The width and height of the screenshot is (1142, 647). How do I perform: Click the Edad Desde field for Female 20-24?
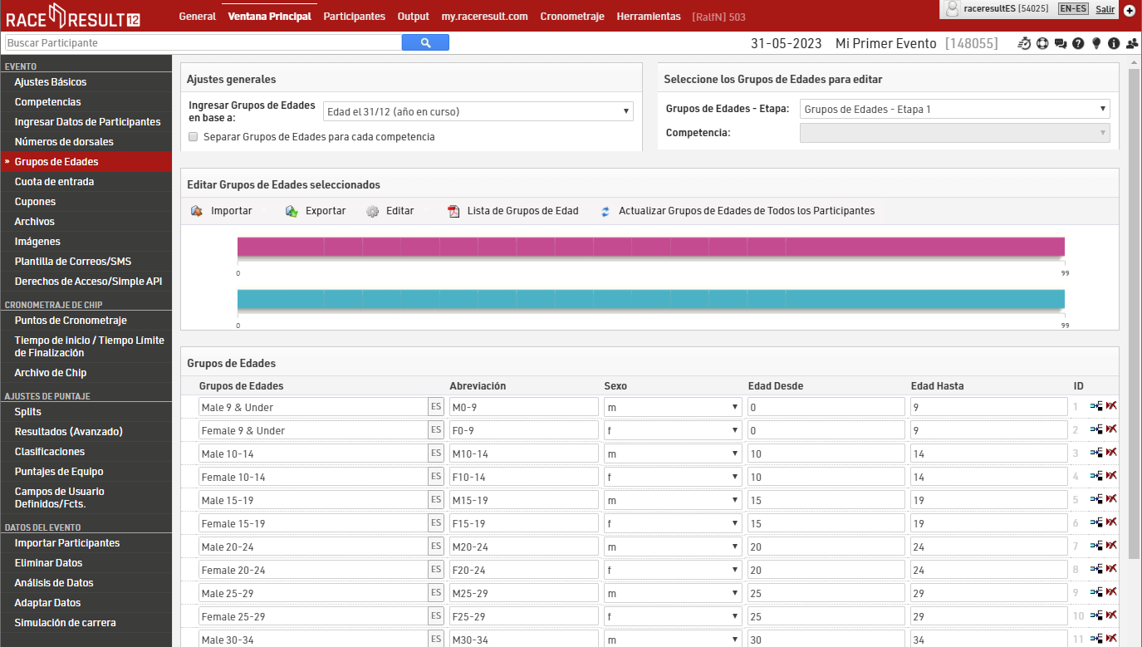coord(826,570)
